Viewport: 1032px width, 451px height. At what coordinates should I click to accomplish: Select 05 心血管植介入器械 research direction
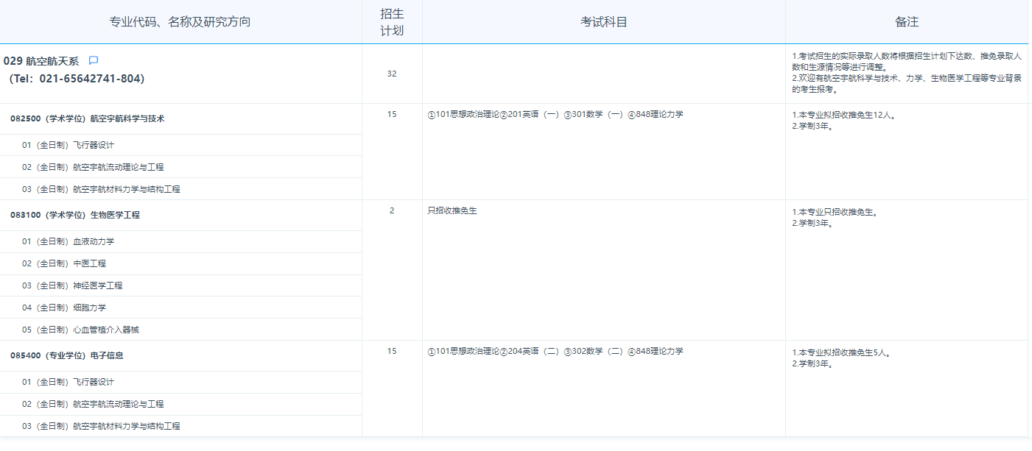point(80,330)
